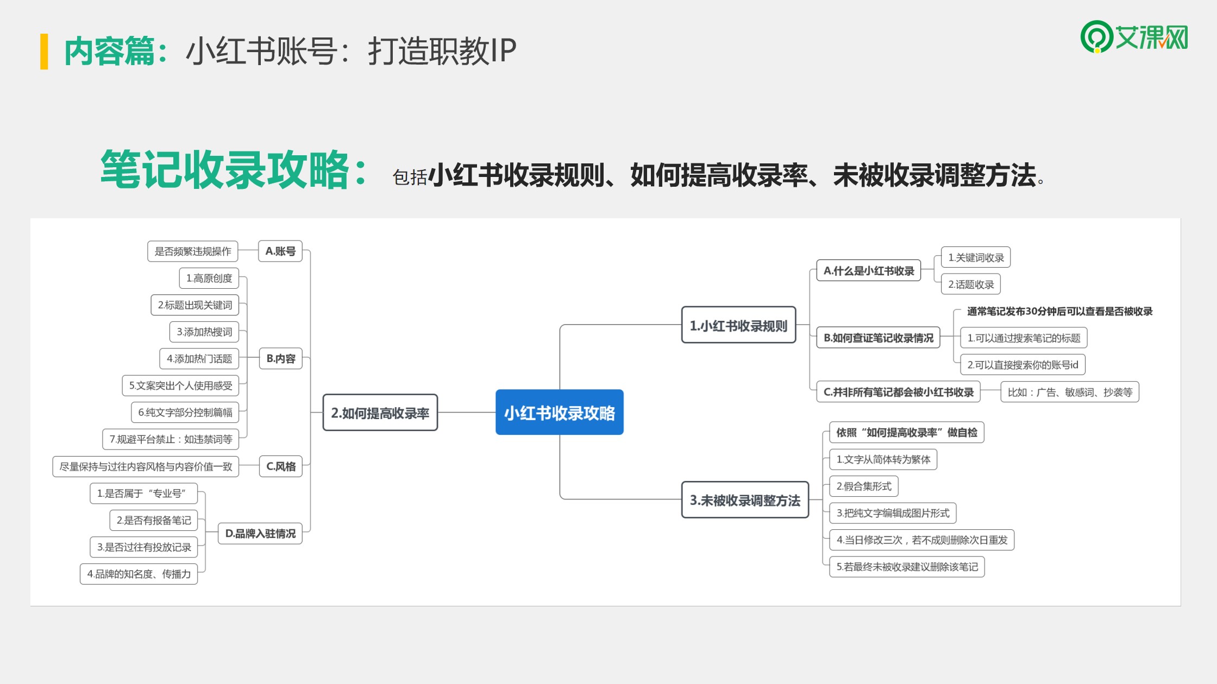
Task: Select leaf 1.关键词收录
Action: pos(976,257)
